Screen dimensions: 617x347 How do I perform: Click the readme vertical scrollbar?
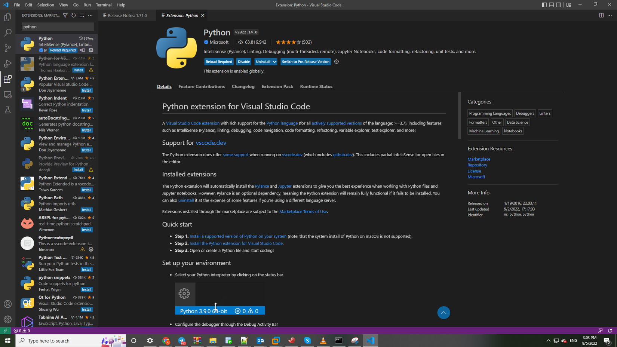[x=460, y=116]
